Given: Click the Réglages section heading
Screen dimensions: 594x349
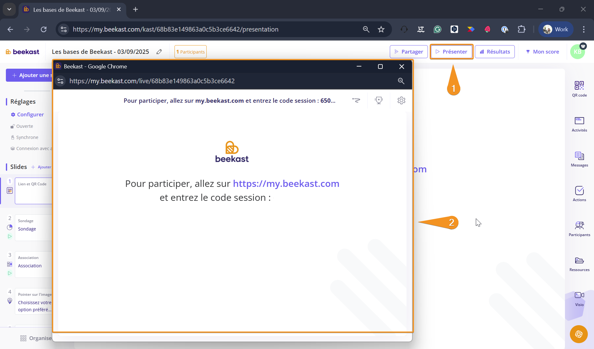Looking at the screenshot, I should 23,101.
